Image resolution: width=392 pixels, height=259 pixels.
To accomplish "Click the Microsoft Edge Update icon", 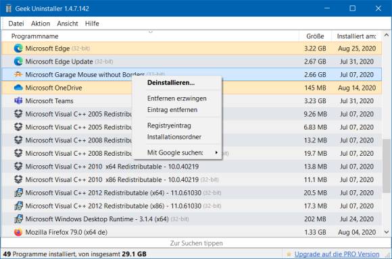I will (18, 61).
